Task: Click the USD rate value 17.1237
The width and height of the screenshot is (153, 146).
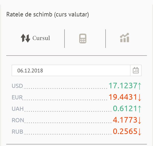Action: coord(123,86)
